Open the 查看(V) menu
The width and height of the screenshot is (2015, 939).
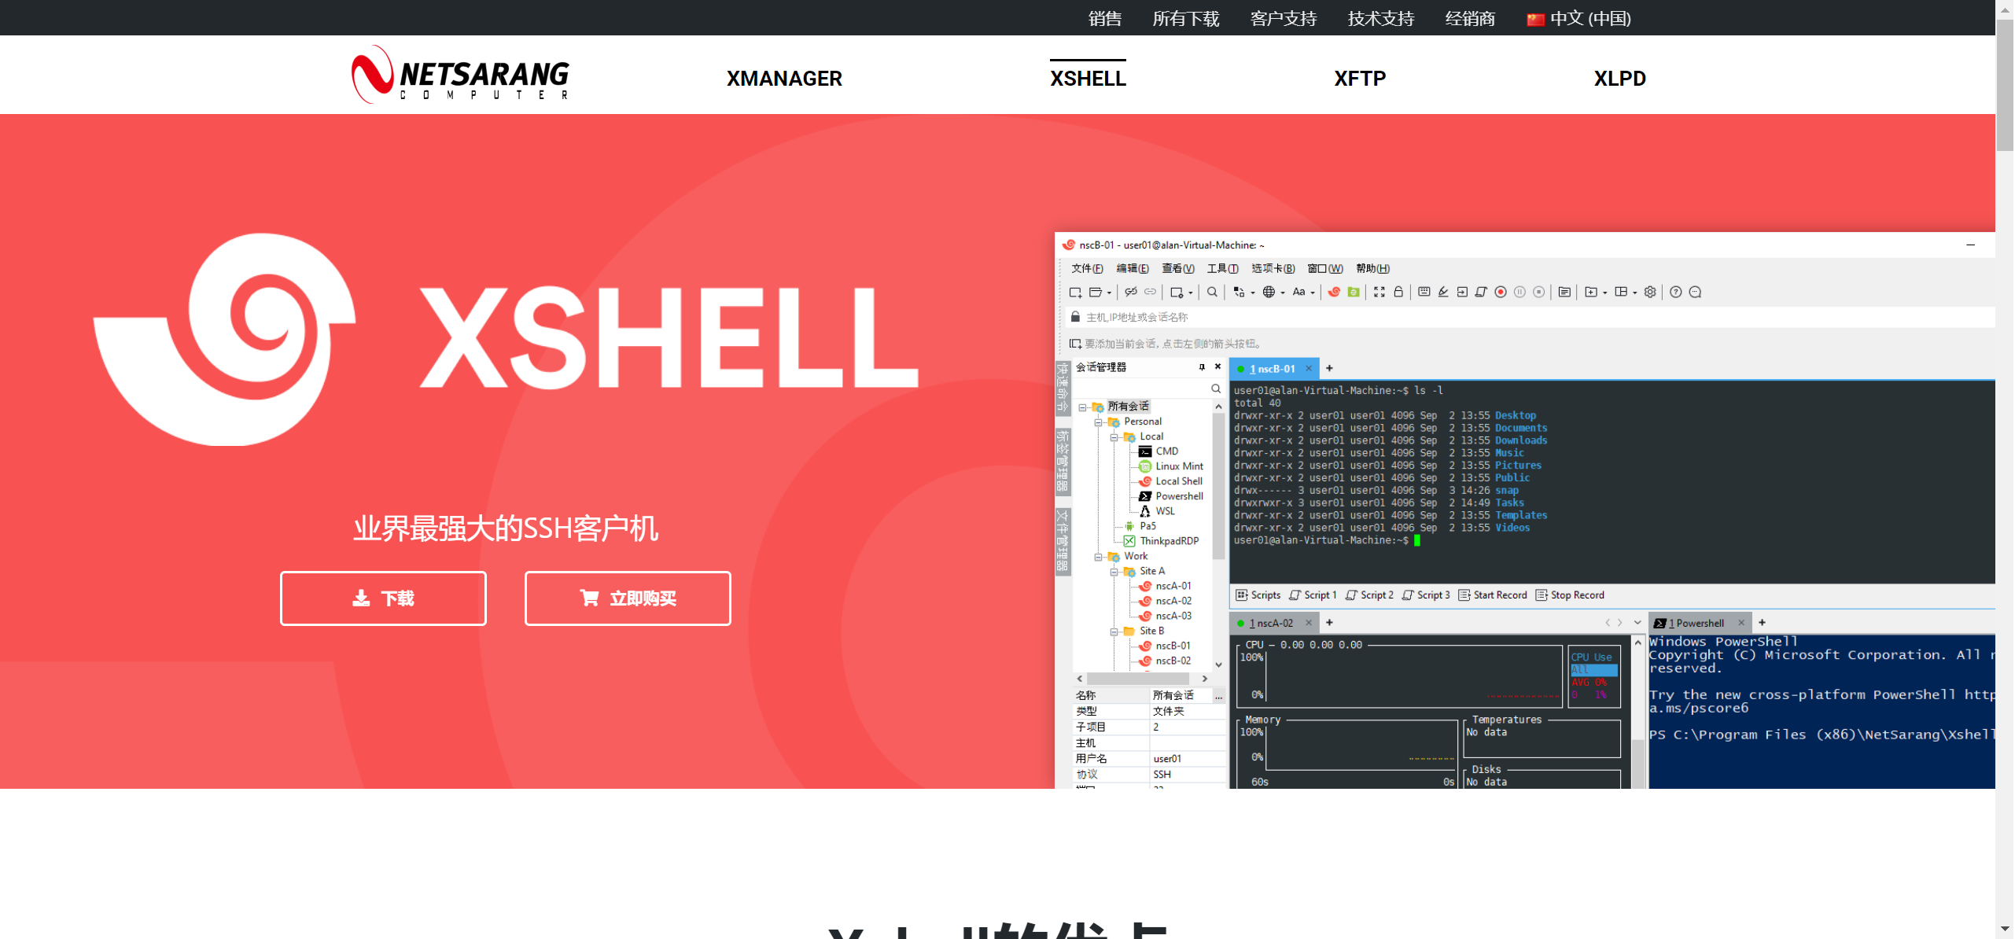click(x=1177, y=268)
